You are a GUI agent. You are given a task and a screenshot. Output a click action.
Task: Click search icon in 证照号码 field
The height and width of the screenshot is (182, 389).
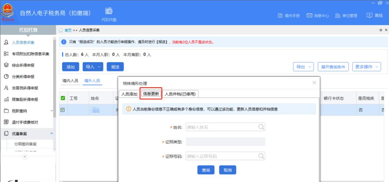click(261, 156)
